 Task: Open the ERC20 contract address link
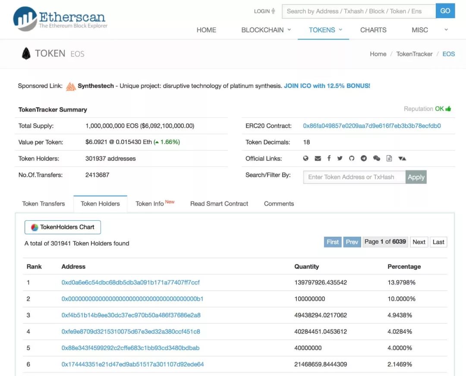[x=372, y=126]
